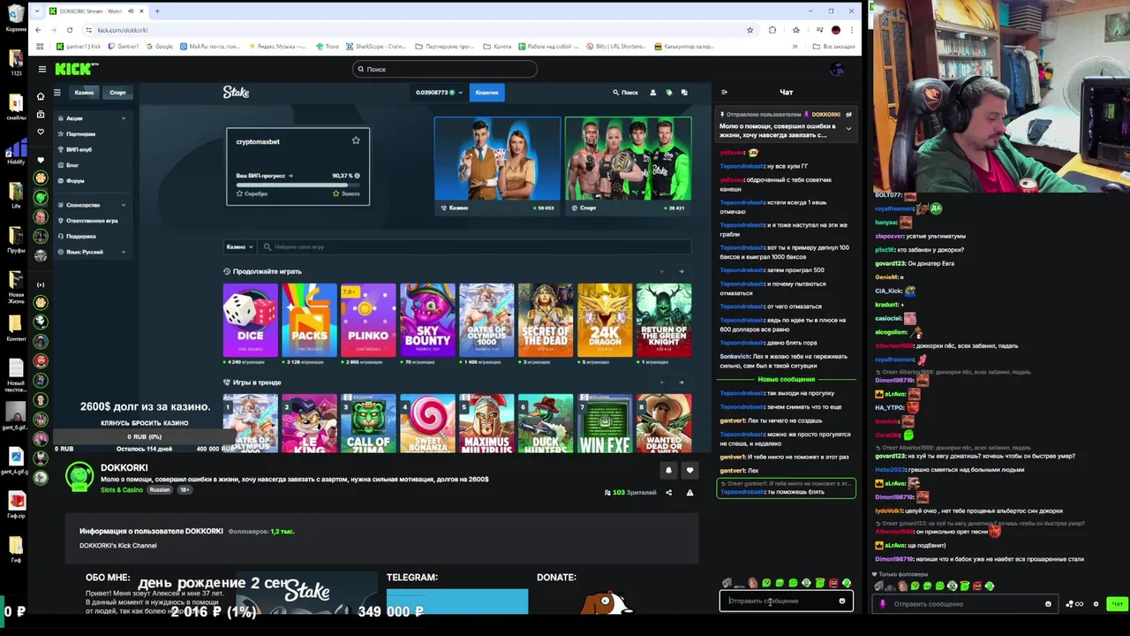Click VIP progress info icon

357,176
